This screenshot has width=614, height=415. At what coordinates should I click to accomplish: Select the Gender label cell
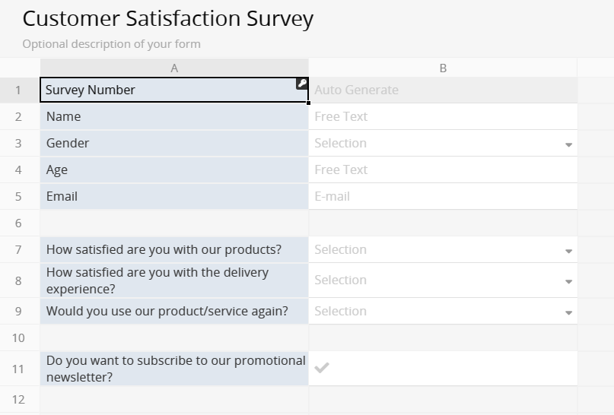[174, 143]
